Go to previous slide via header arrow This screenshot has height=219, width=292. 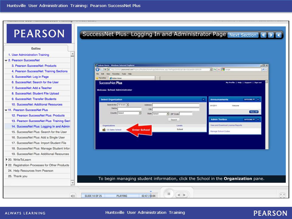pos(263,35)
